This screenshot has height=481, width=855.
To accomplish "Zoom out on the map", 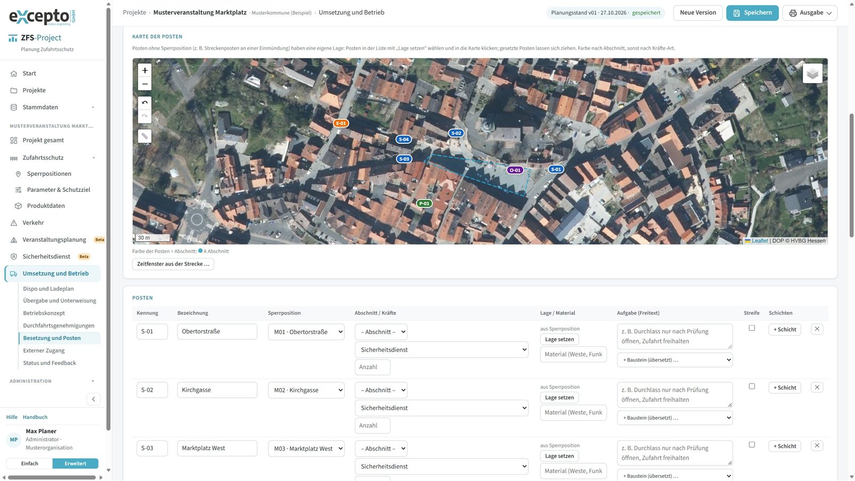I will pyautogui.click(x=145, y=84).
